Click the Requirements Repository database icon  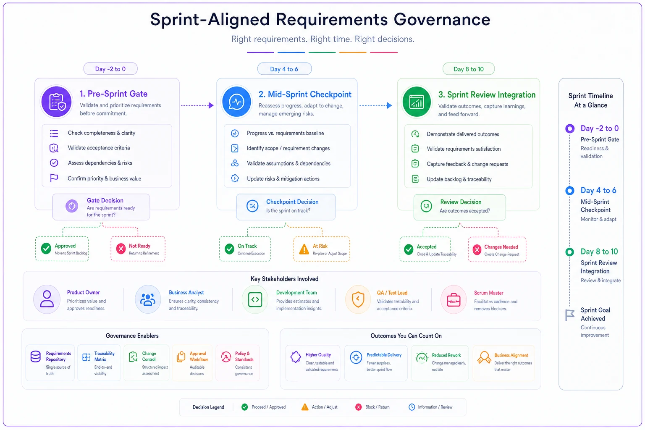click(36, 357)
